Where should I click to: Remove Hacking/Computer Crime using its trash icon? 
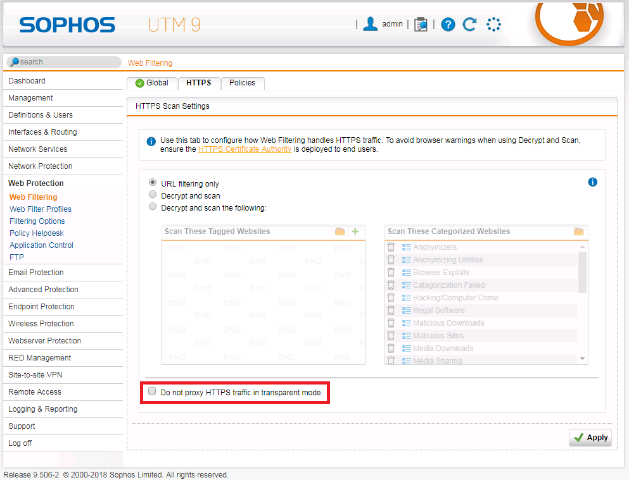(391, 298)
